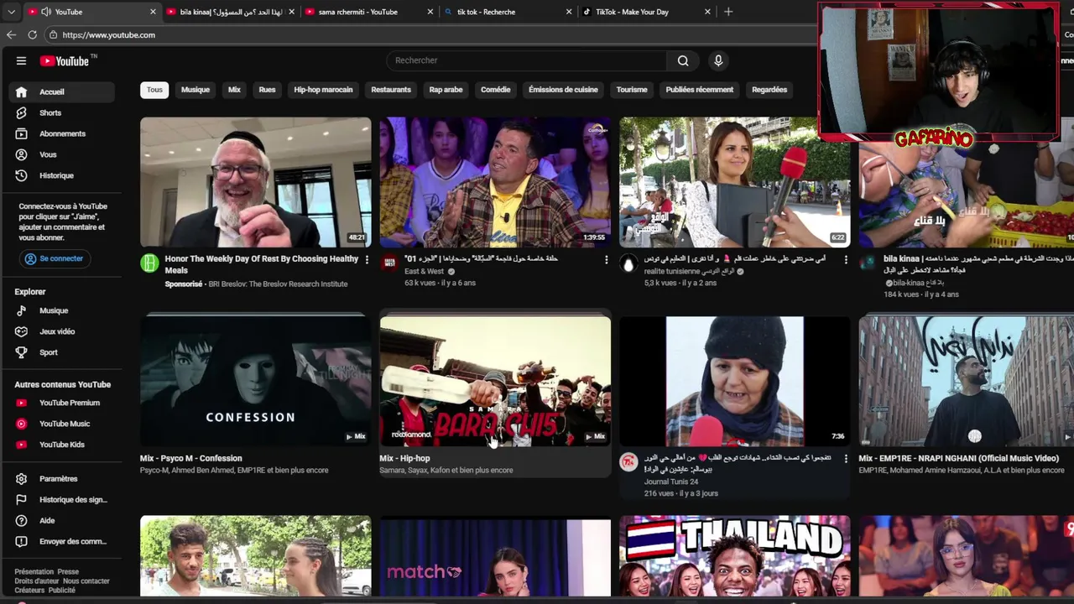This screenshot has height=604, width=1074.
Task: Select the Tous filter chip
Action: (154, 90)
